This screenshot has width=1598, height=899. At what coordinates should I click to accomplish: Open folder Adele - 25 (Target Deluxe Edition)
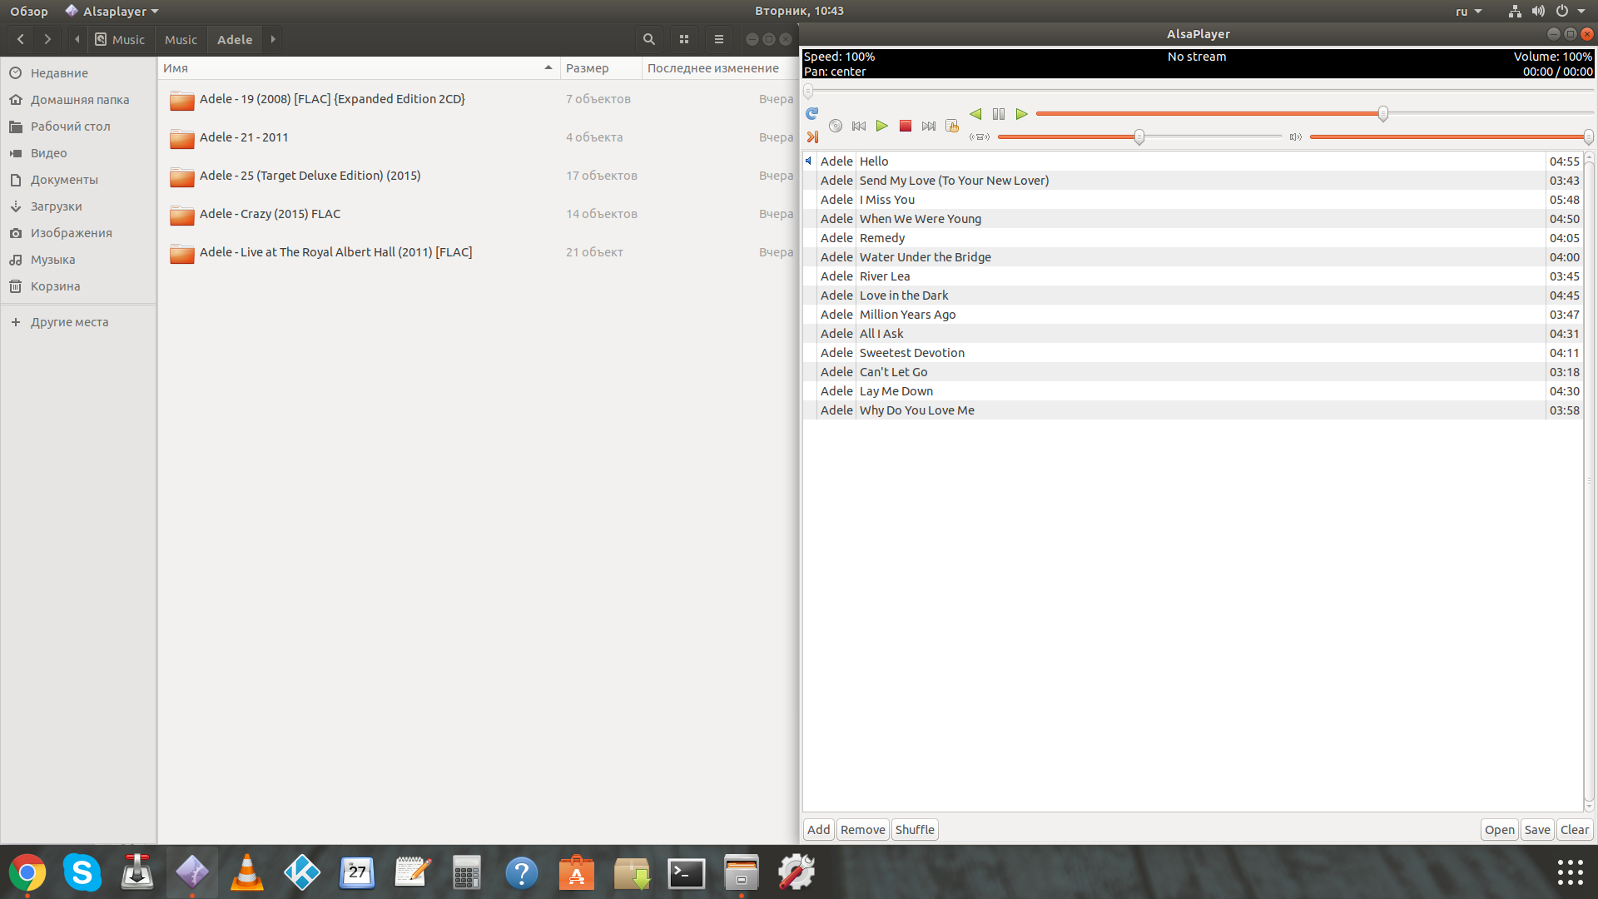coord(478,176)
